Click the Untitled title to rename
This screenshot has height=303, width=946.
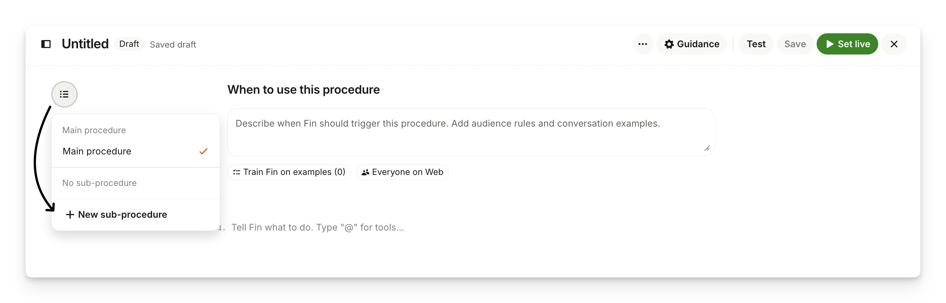[x=85, y=44]
